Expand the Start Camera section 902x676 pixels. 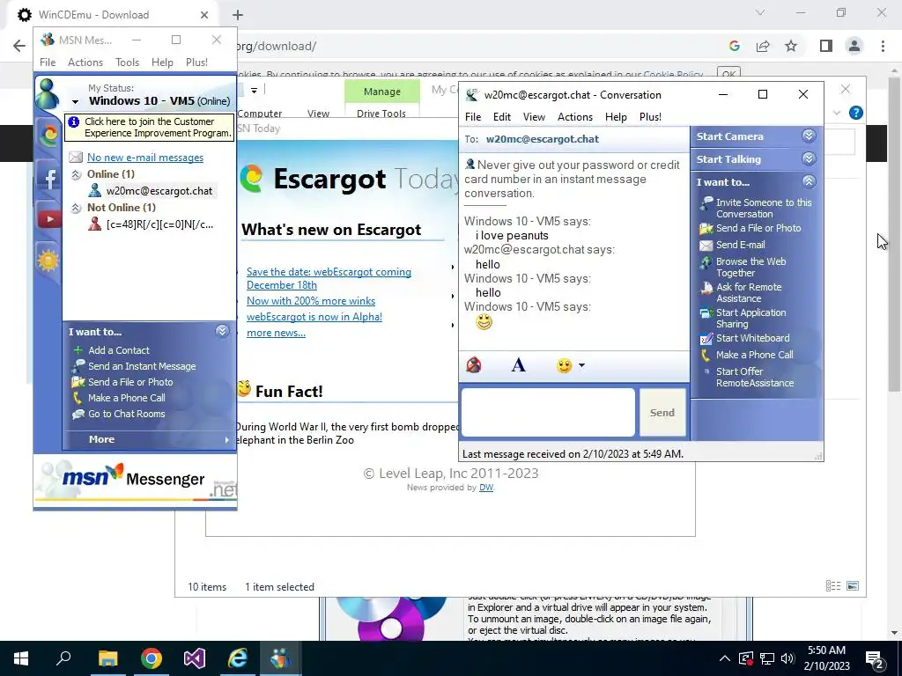[x=809, y=136]
